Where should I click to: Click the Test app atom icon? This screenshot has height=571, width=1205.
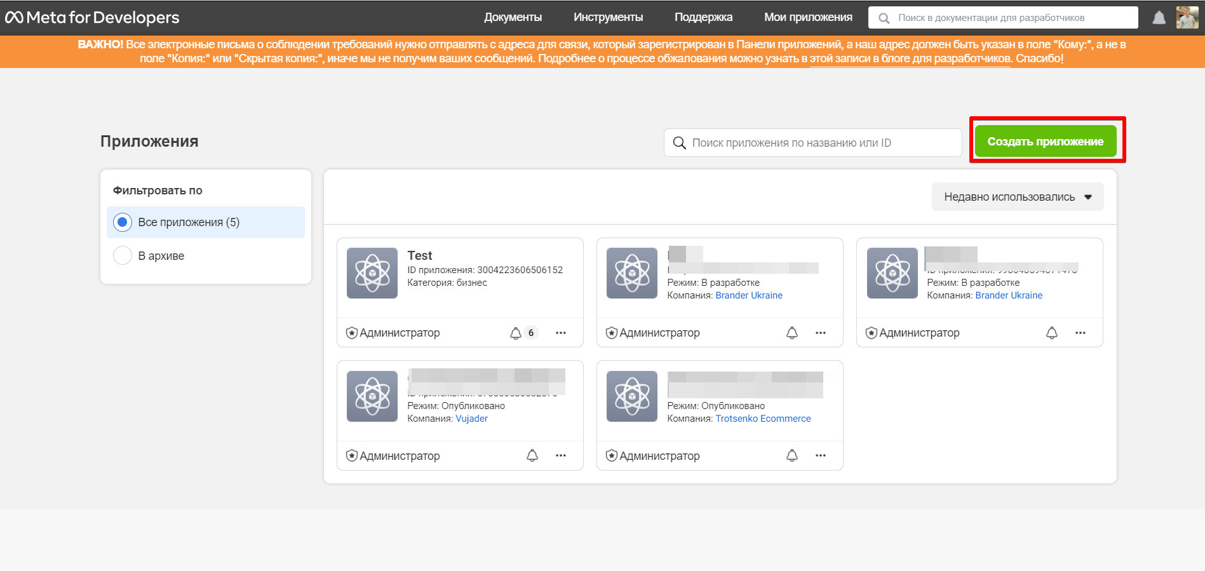[x=372, y=273]
